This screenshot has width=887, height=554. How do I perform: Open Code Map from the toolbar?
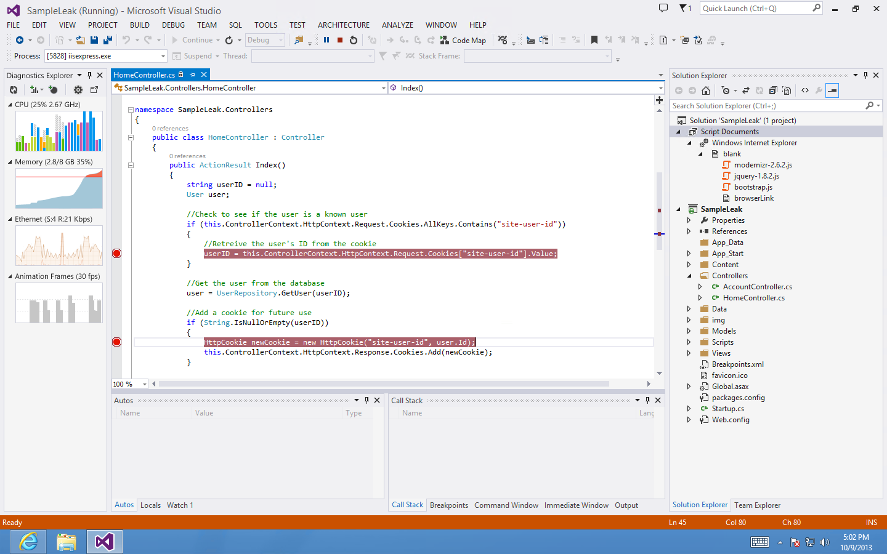point(463,40)
